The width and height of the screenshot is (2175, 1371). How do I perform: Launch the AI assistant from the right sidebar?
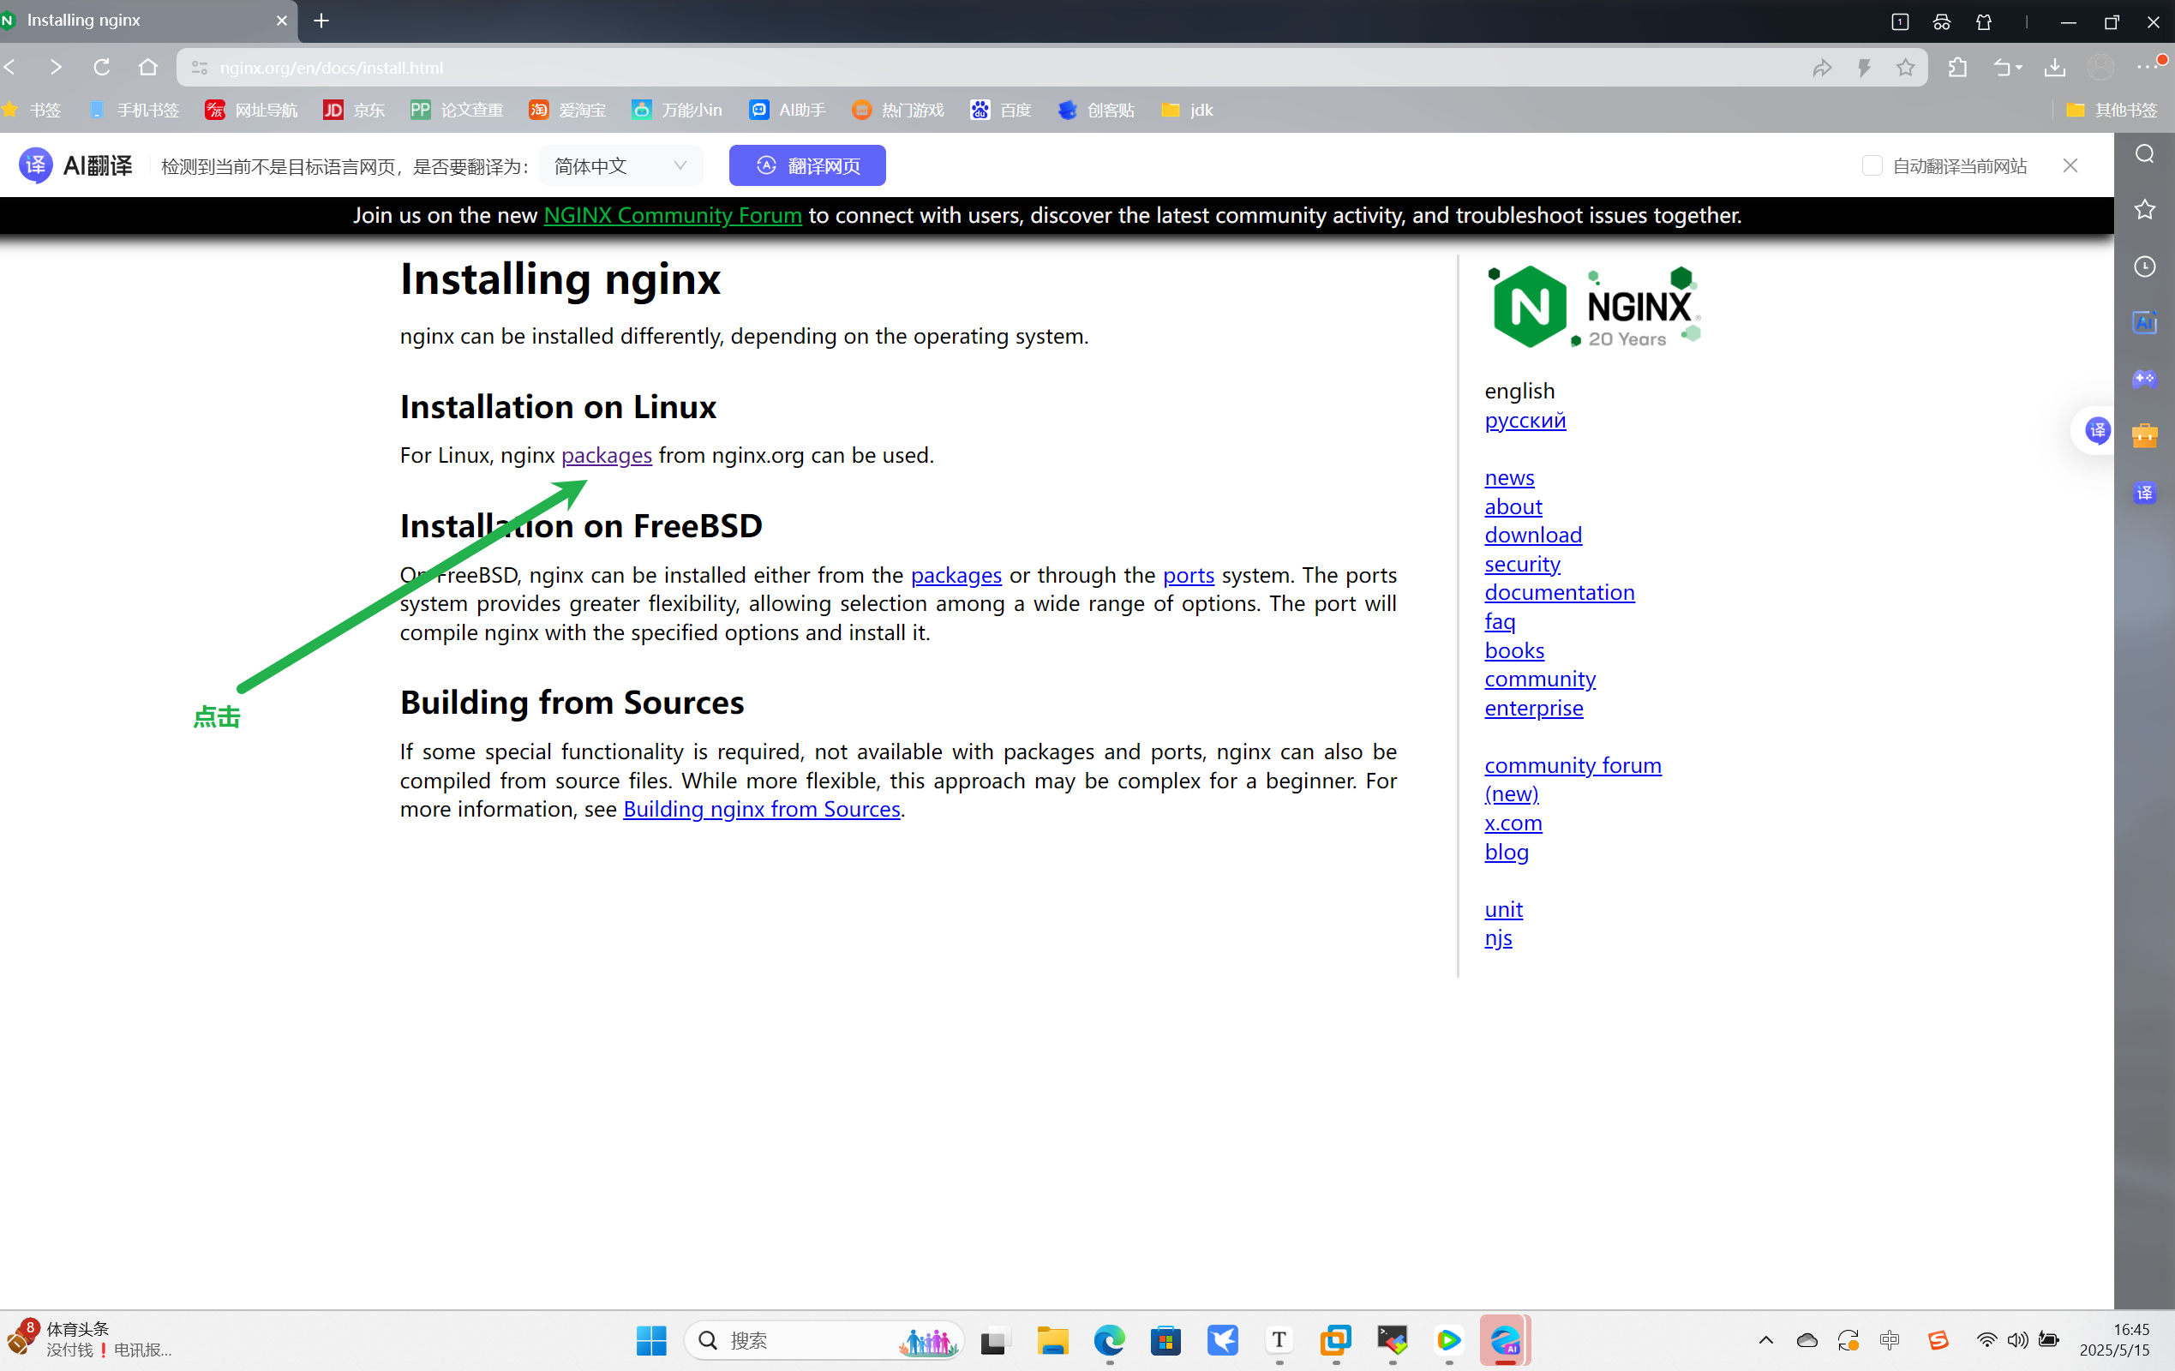tap(2145, 322)
